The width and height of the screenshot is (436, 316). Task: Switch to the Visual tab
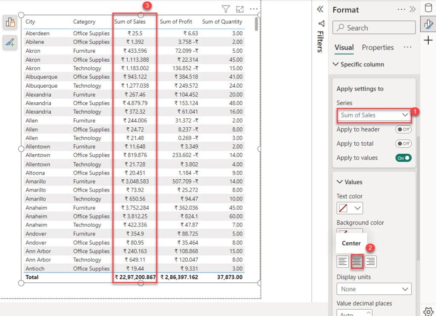pyautogui.click(x=344, y=48)
